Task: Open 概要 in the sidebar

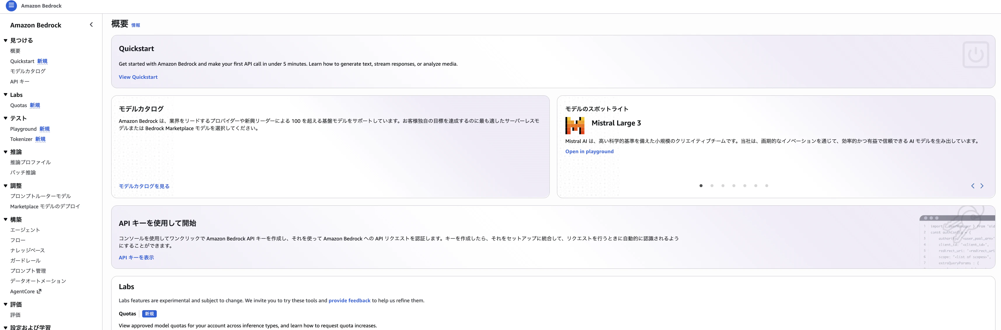Action: pyautogui.click(x=15, y=51)
